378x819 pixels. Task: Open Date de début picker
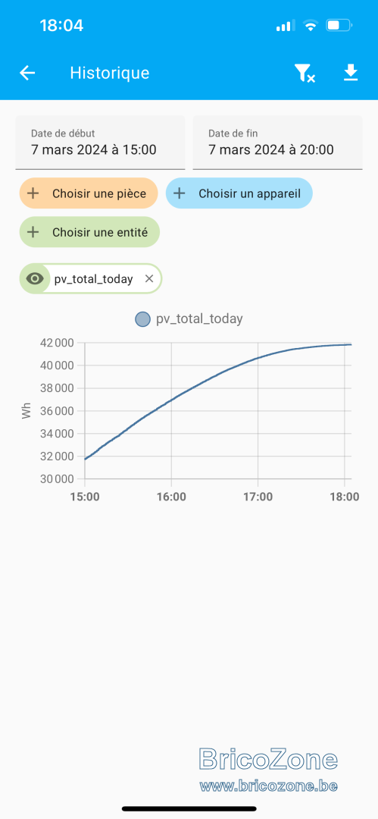click(x=100, y=143)
